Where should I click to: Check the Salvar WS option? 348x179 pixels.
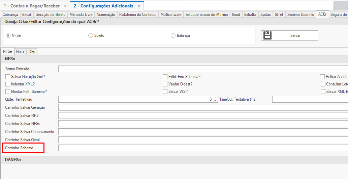coord(165,92)
